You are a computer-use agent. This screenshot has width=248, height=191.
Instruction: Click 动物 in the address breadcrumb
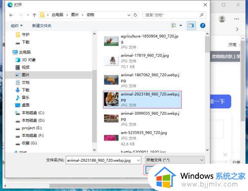pyautogui.click(x=90, y=15)
